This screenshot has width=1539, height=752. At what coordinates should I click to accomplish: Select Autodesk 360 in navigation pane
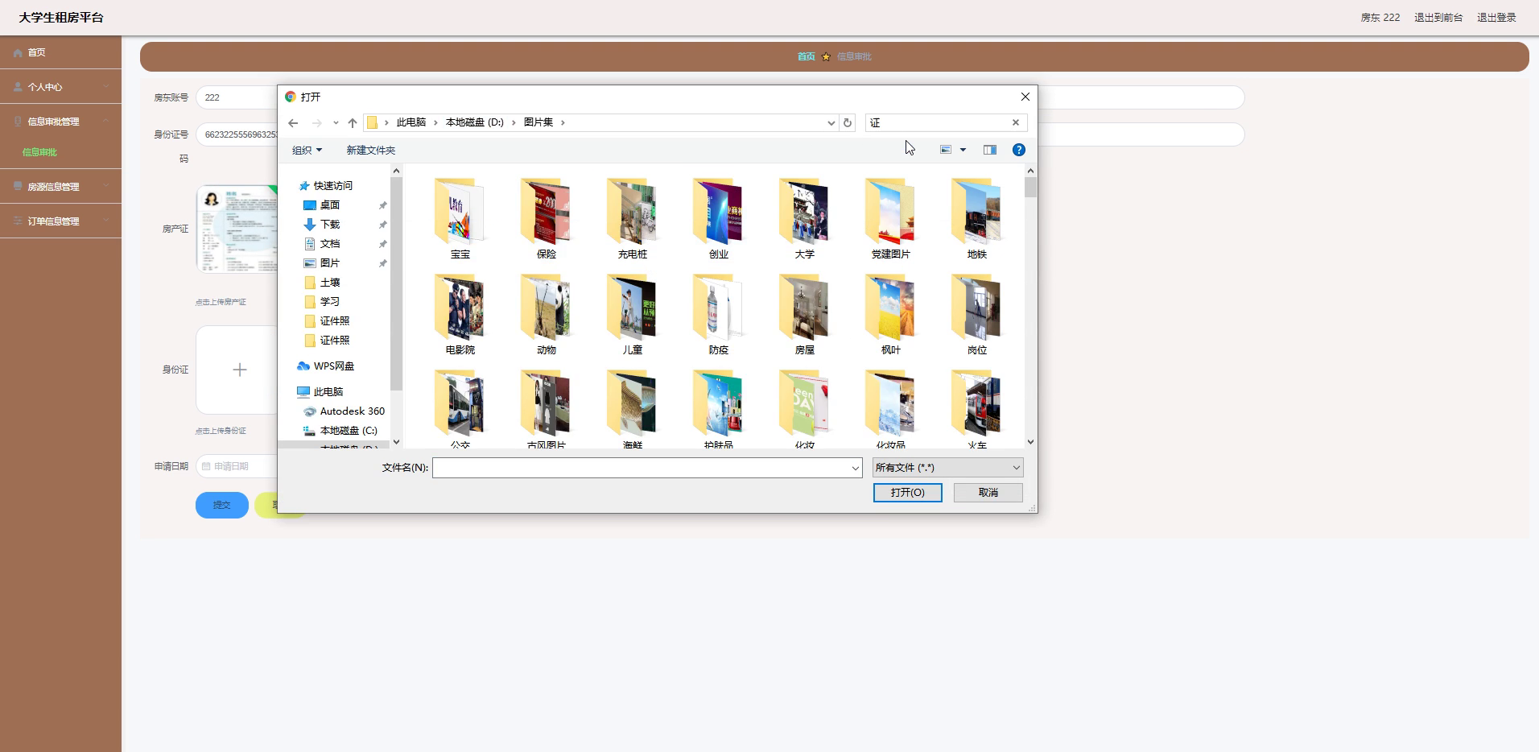[352, 411]
